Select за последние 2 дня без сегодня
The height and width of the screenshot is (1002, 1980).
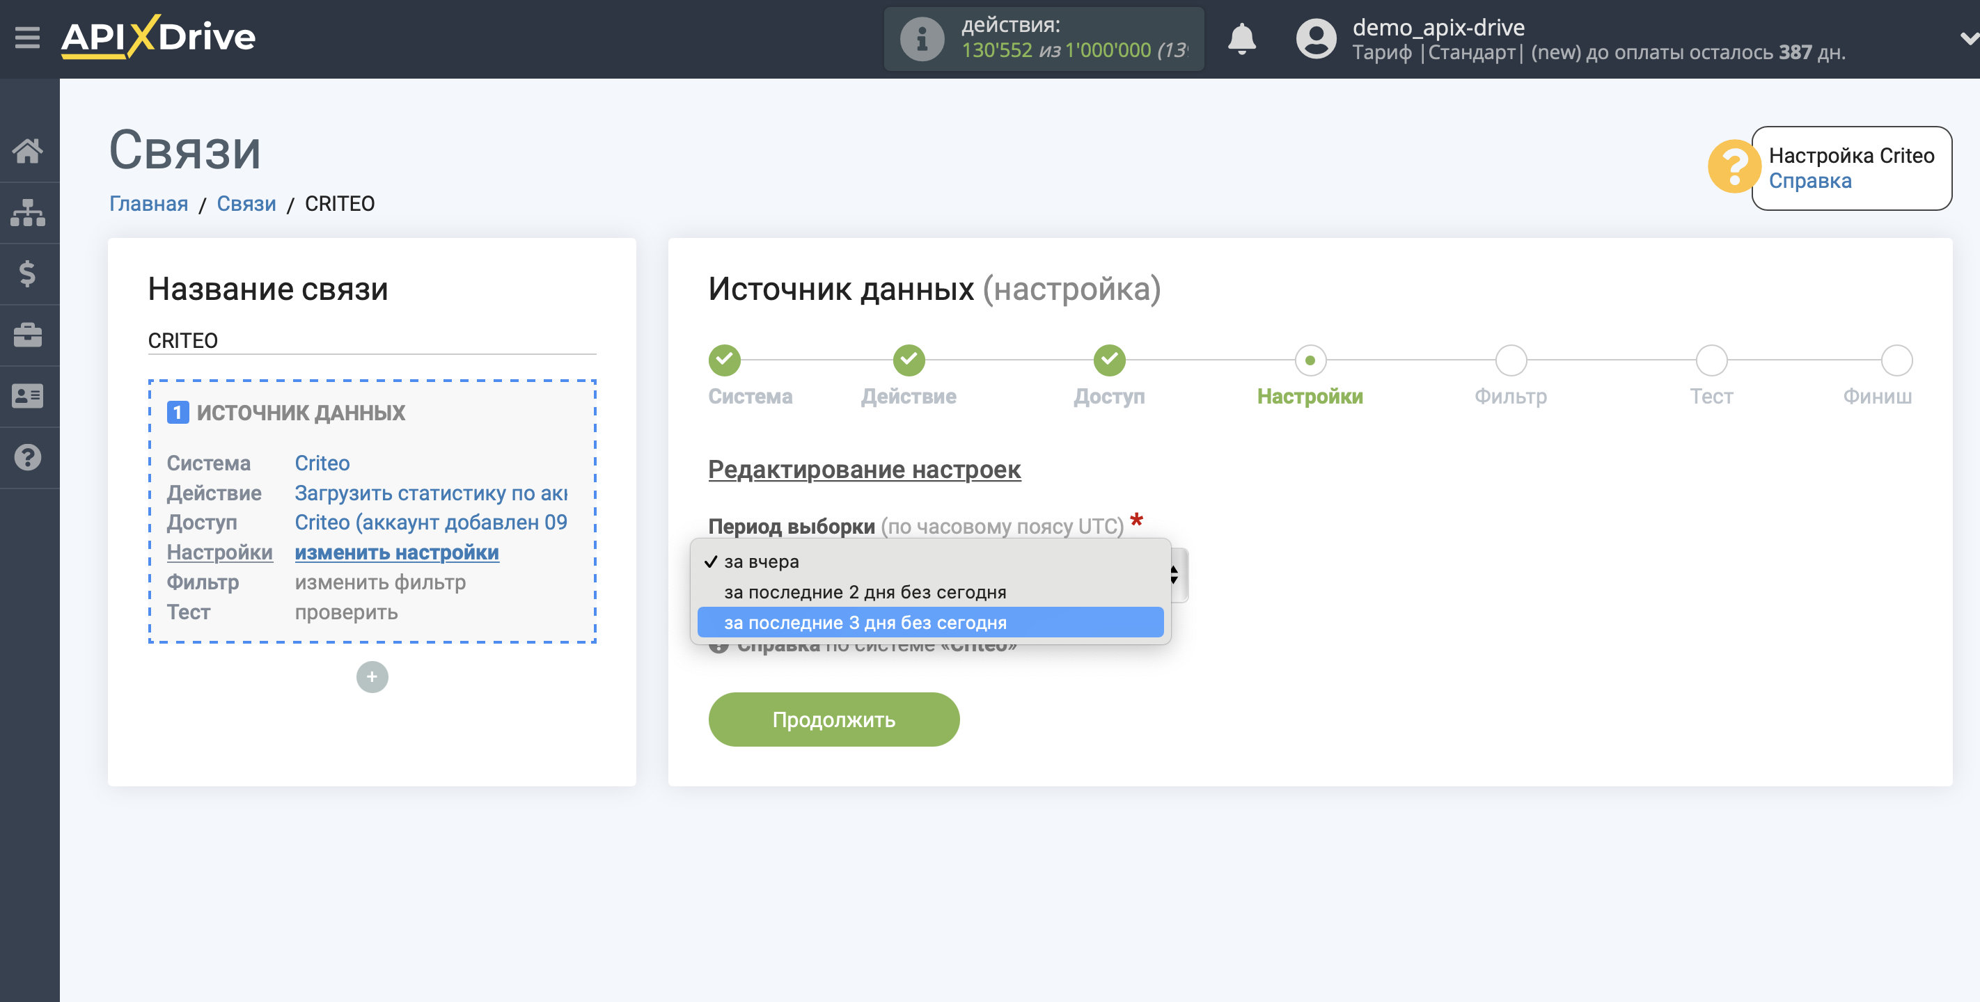tap(930, 592)
